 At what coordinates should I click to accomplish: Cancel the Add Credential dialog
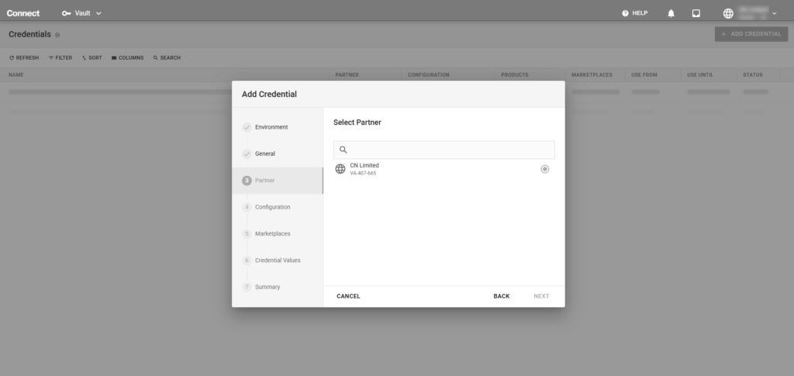pyautogui.click(x=348, y=296)
